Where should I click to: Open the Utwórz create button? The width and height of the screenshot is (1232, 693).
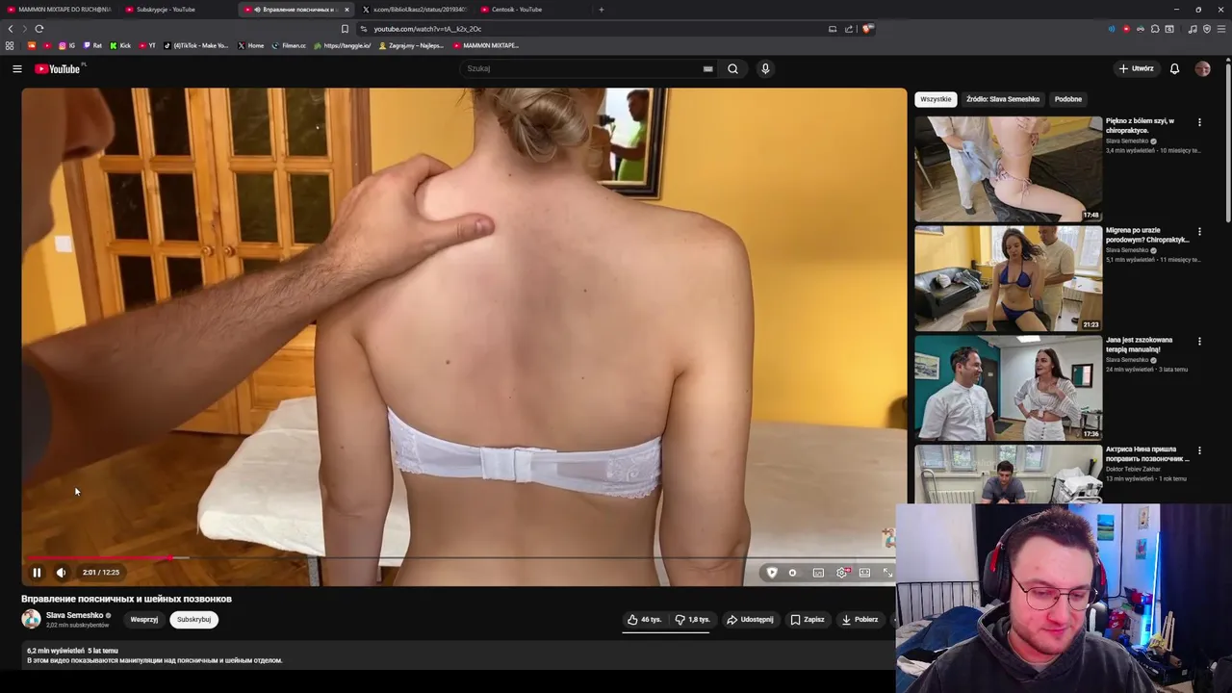point(1136,68)
